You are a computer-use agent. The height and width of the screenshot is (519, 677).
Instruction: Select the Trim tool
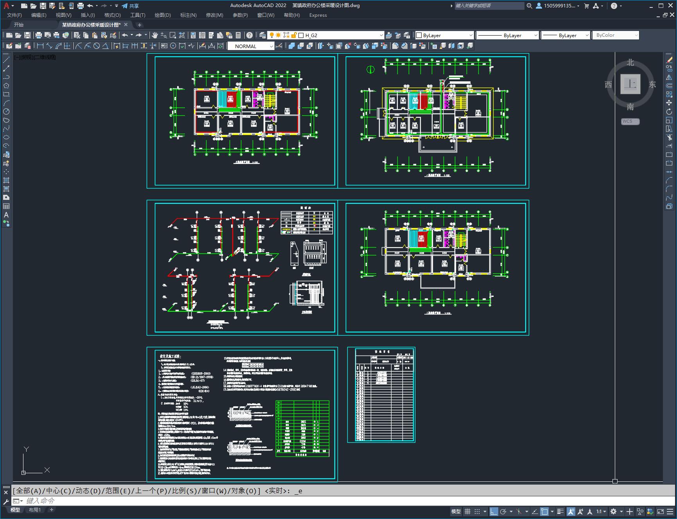tap(669, 137)
